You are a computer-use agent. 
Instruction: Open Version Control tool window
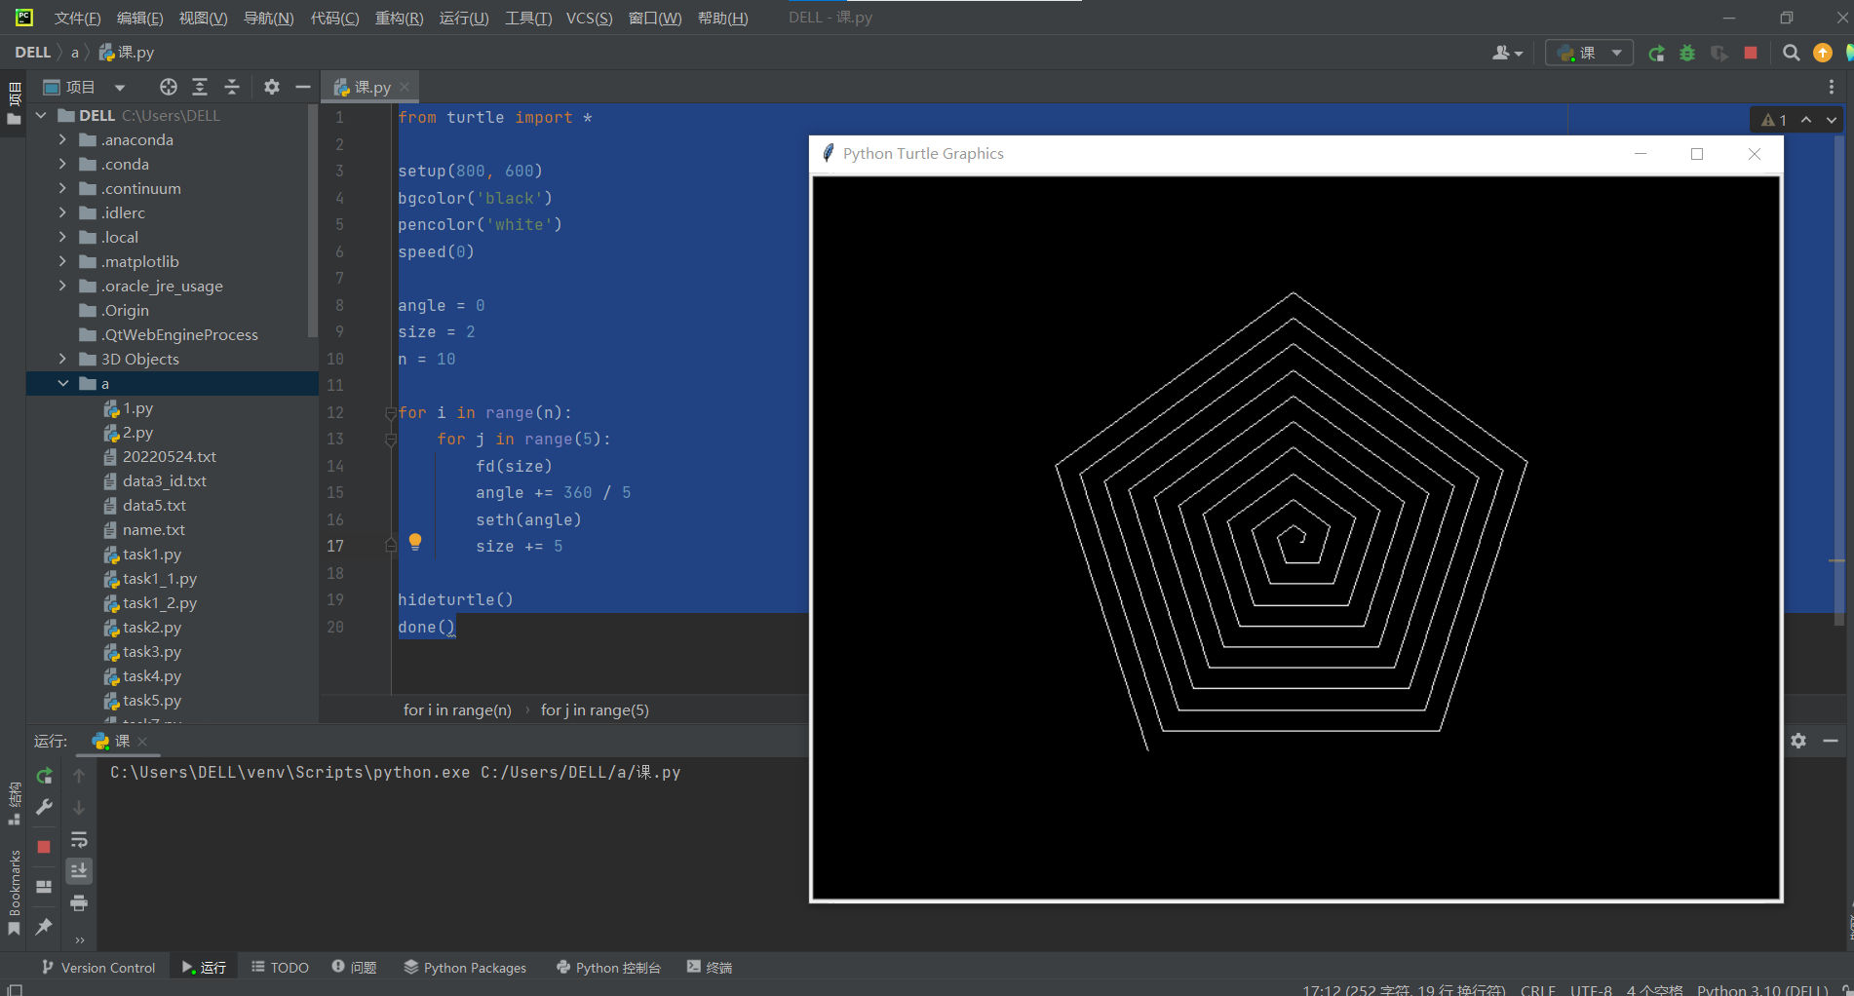(x=98, y=967)
